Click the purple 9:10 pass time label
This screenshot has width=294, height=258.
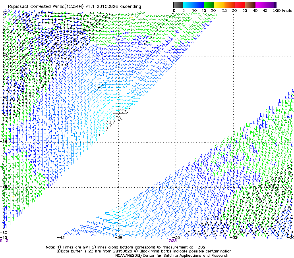(4, 241)
